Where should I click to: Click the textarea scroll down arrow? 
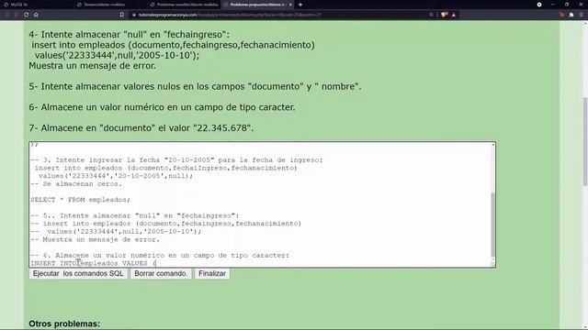[x=492, y=259]
